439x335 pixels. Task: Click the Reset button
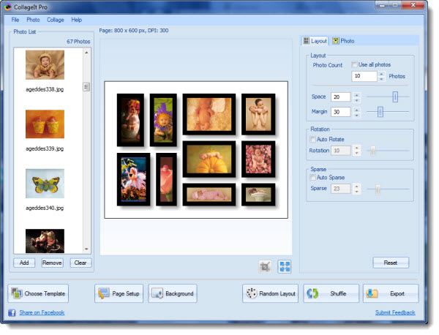391,263
